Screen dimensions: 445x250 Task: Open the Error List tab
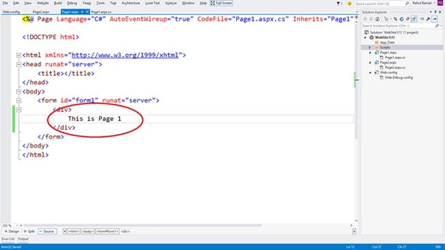tap(8, 239)
